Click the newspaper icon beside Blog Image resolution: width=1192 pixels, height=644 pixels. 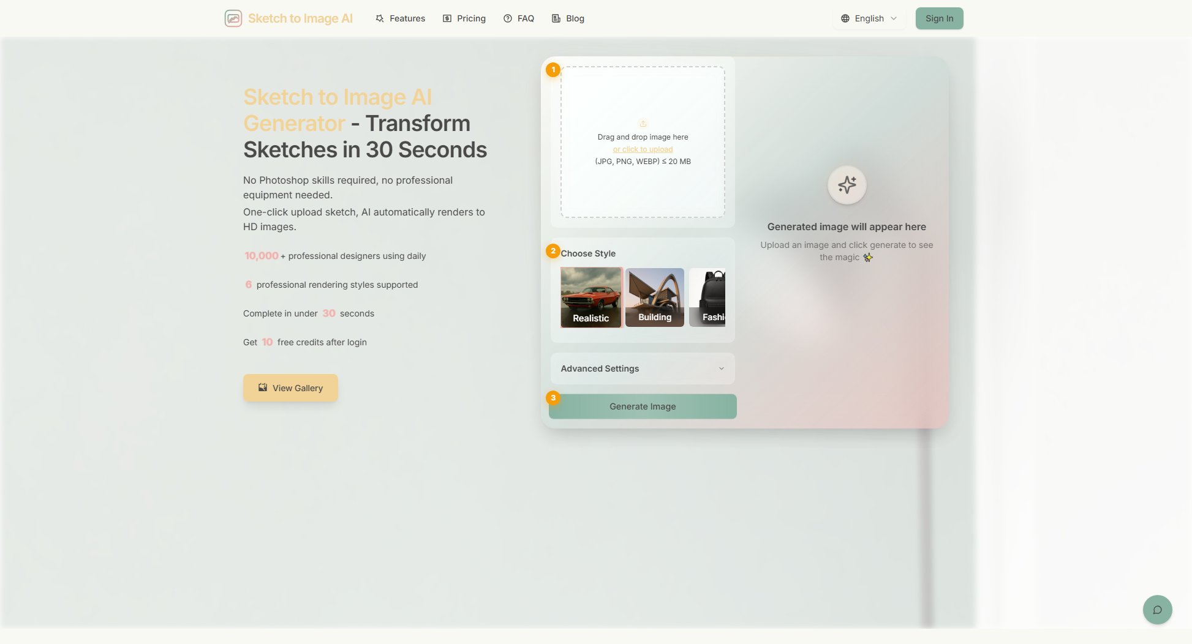[556, 18]
